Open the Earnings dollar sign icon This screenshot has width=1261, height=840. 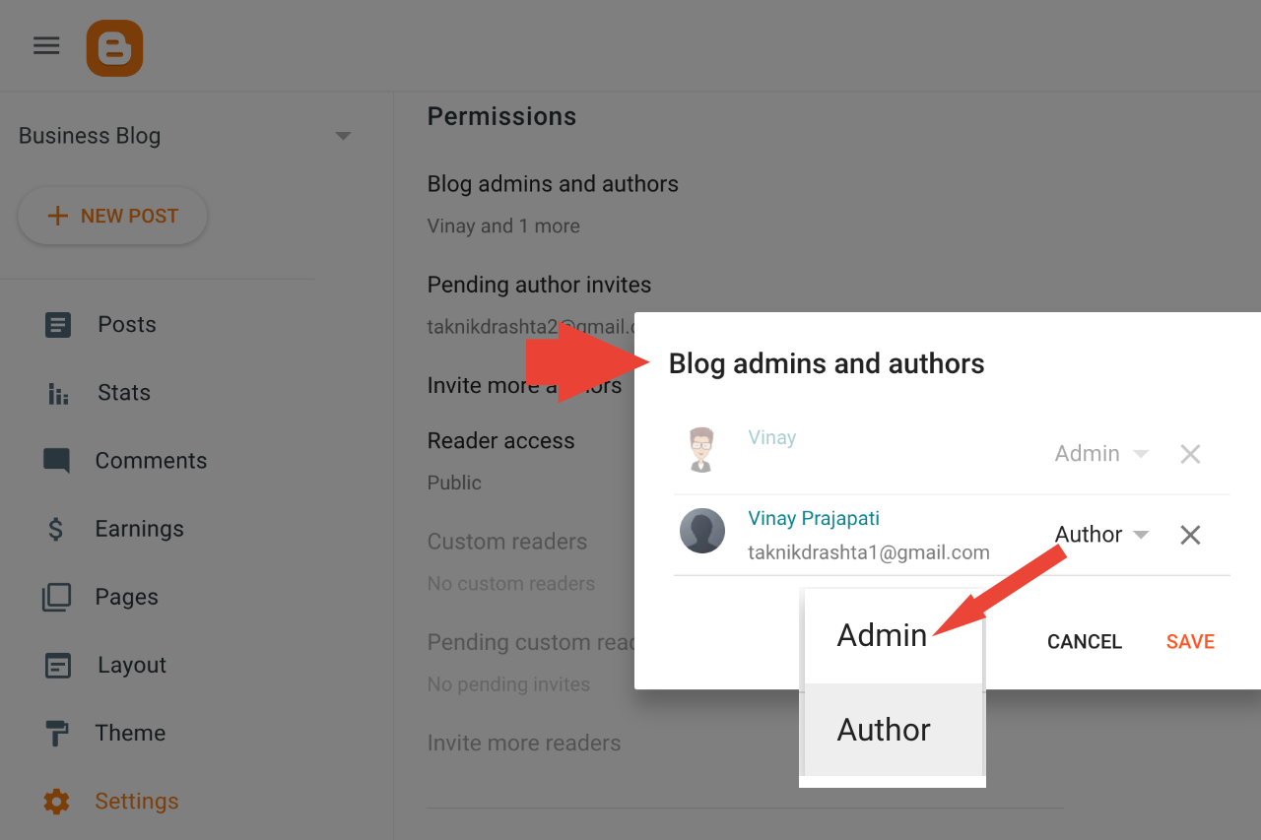56,529
